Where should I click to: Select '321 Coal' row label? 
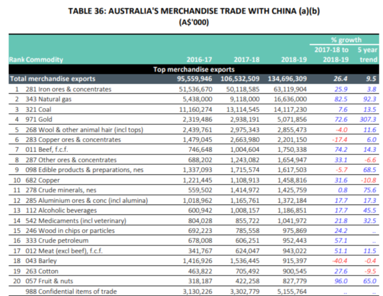click(x=38, y=110)
